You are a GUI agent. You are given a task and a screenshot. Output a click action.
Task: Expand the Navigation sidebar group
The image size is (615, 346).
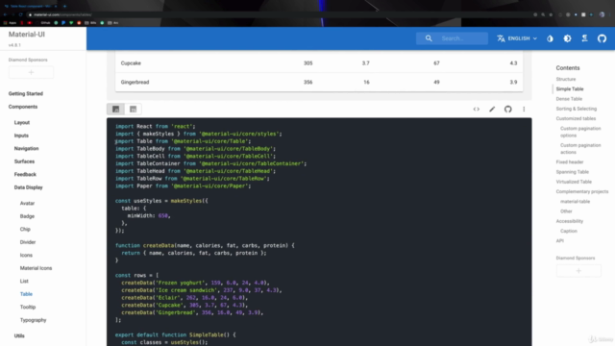(26, 148)
